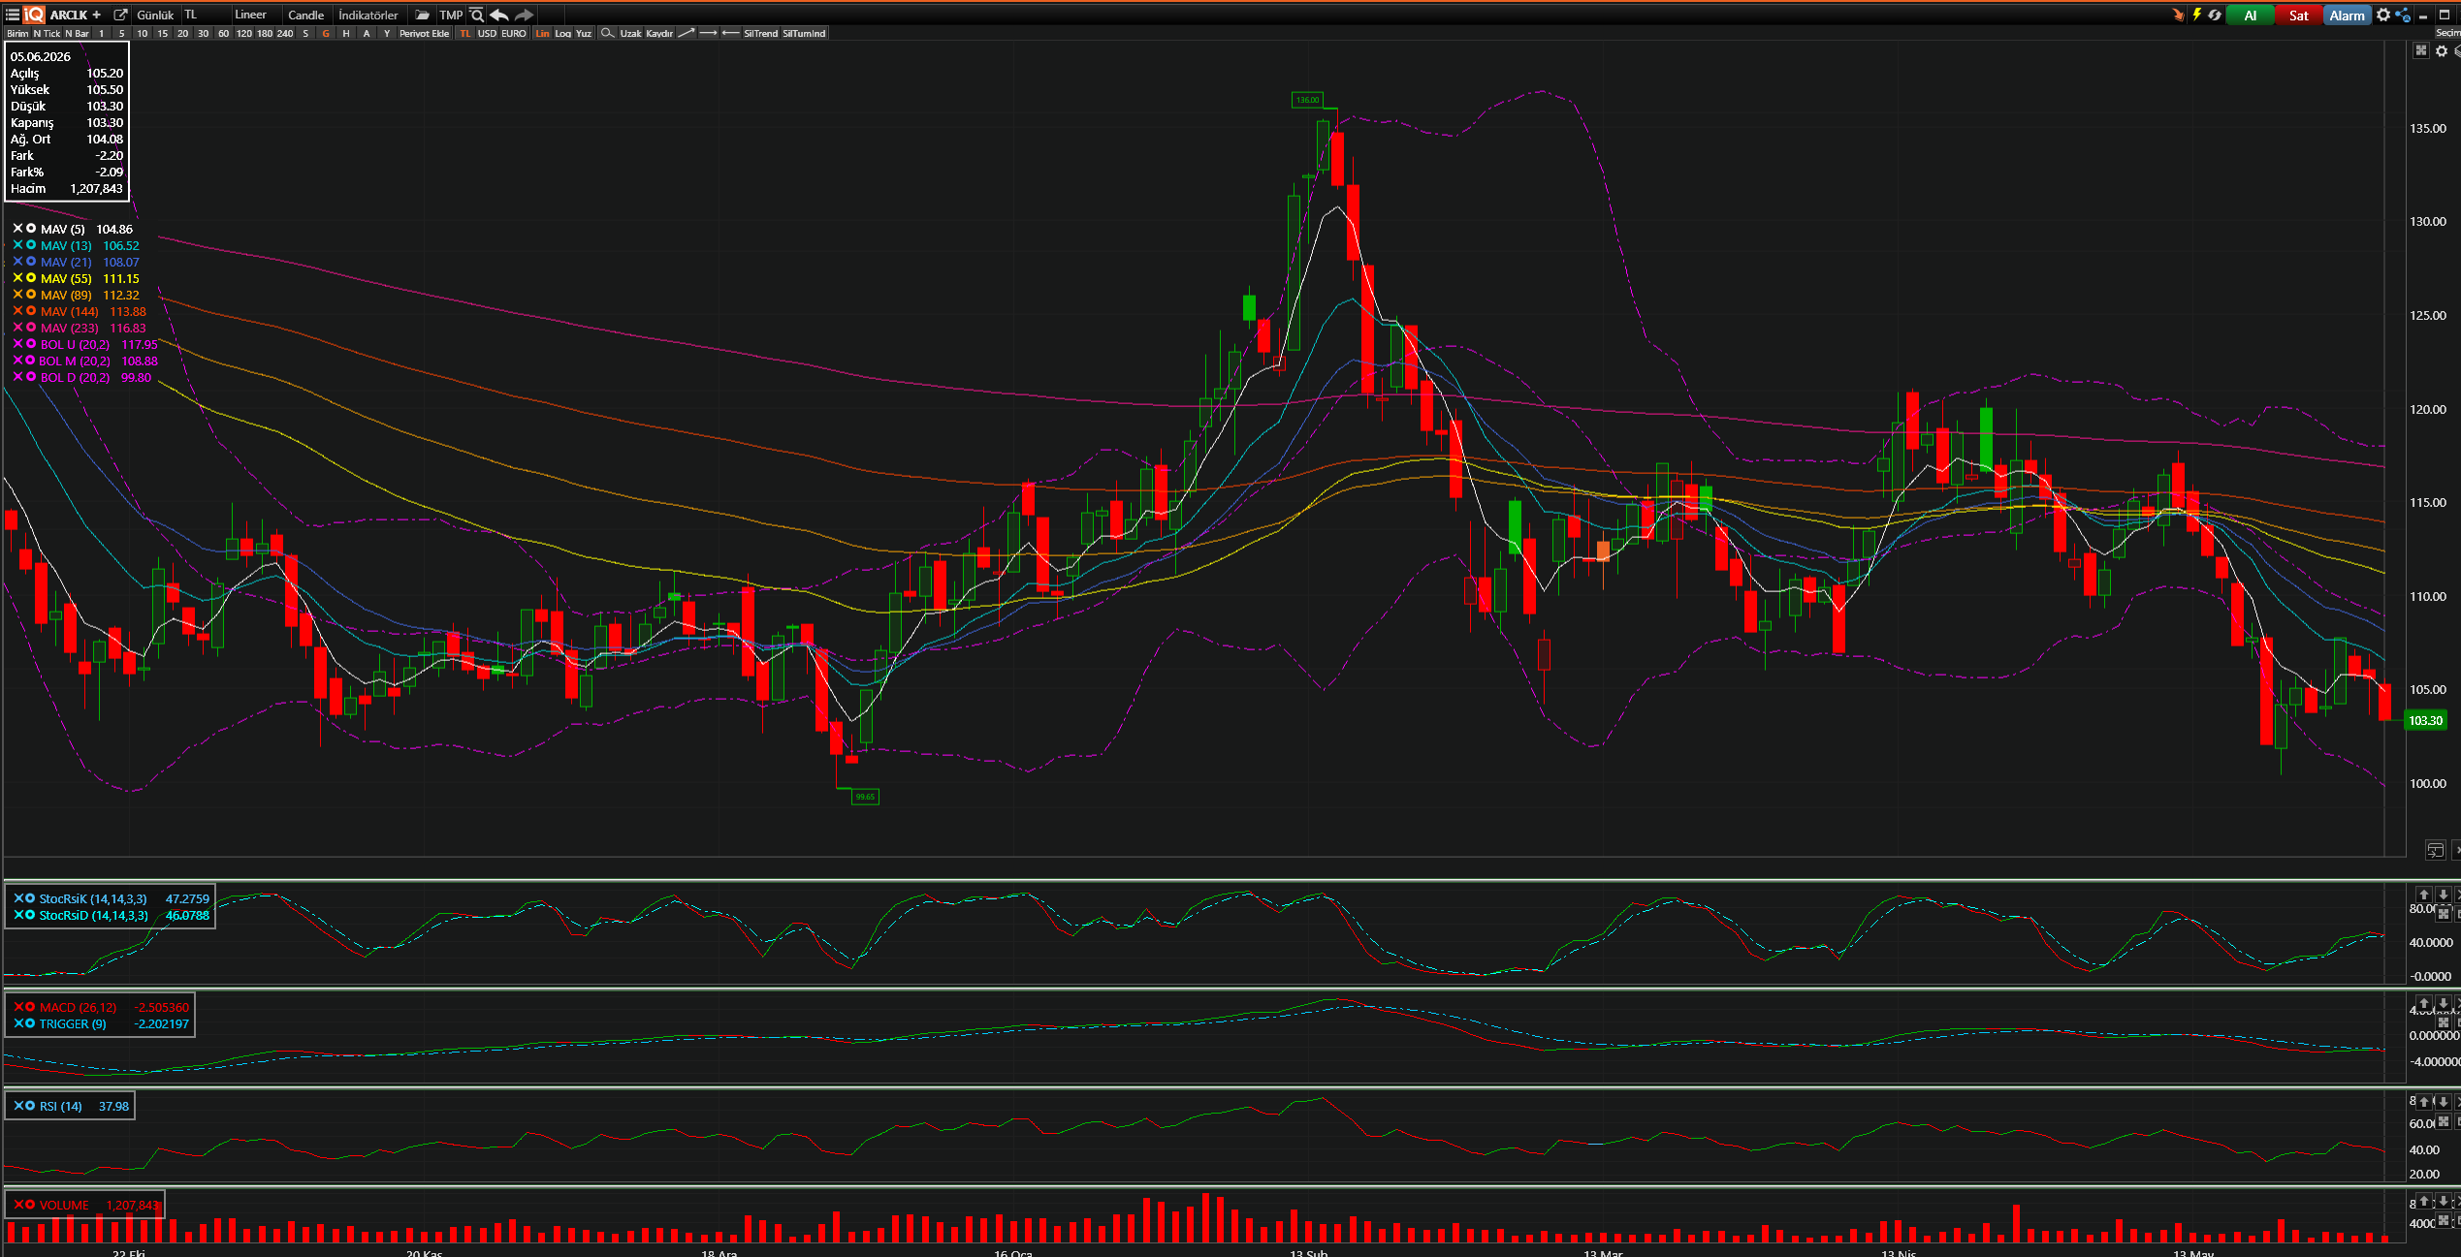Select the diagonal trend line tool
This screenshot has width=2461, height=1257.
(687, 33)
